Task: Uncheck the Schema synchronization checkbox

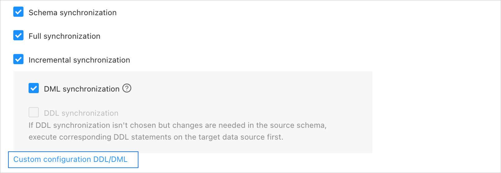Action: 18,12
